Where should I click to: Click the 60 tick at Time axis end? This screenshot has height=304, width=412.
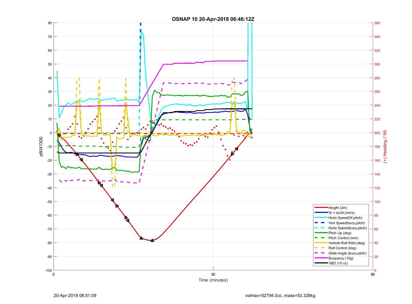(x=373, y=274)
